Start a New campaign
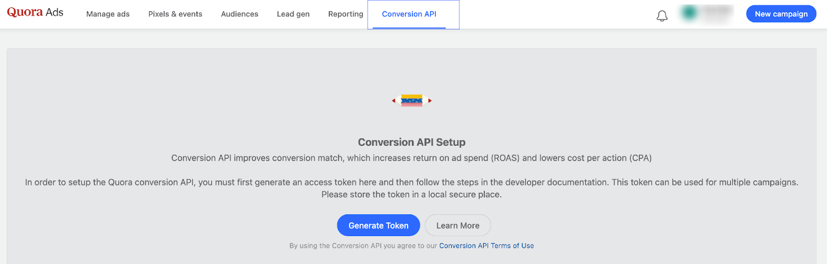Viewport: 827px width, 264px height. click(781, 14)
